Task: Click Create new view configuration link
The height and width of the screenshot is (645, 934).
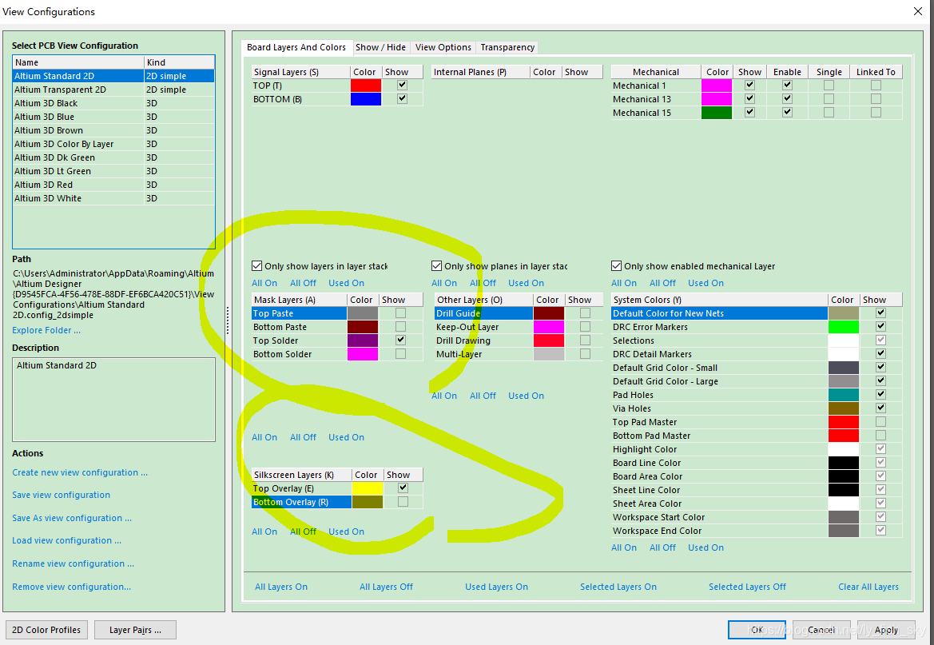Action: [80, 472]
